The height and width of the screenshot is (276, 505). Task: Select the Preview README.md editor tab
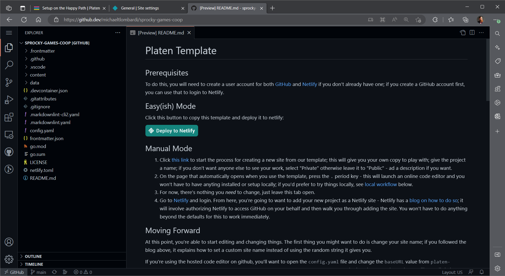click(161, 33)
